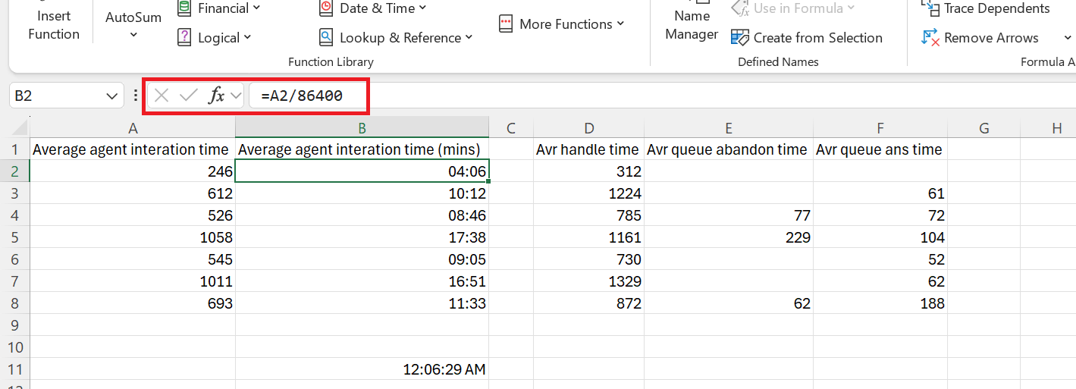Click the fx insert function icon in formula bar
1076x389 pixels.
tap(217, 96)
